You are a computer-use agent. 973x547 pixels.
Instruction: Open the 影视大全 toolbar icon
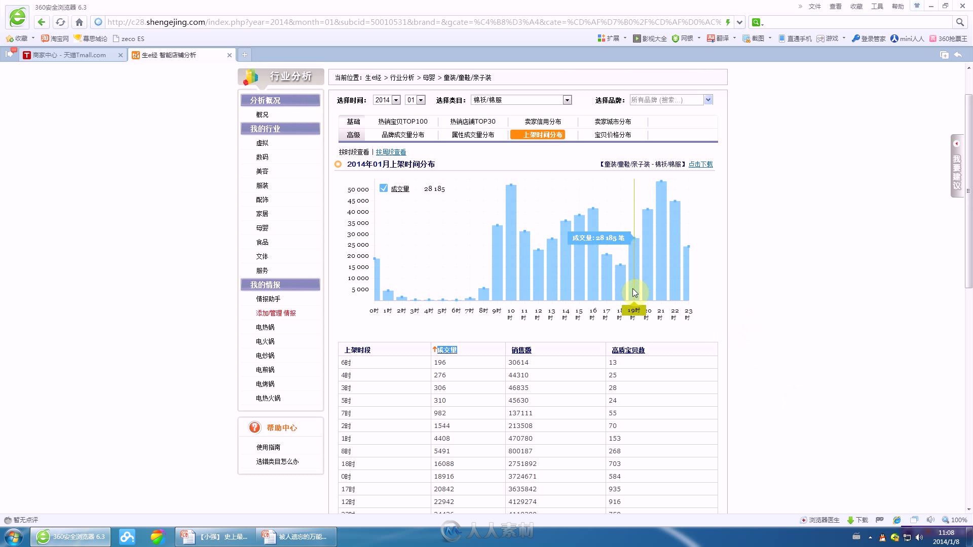(650, 38)
